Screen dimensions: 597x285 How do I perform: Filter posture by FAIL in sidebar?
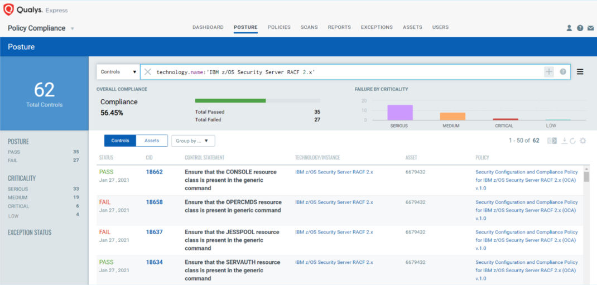(x=44, y=160)
